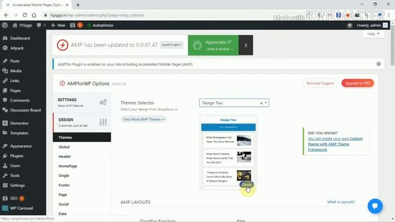The width and height of the screenshot is (395, 222).
Task: Open the DESIGN section tab
Action: 82,122
